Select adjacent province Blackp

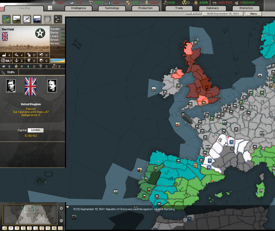pyautogui.click(x=54, y=33)
